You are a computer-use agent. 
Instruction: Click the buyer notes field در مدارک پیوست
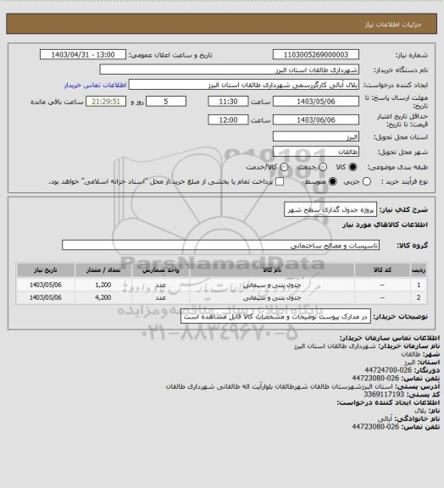275,317
